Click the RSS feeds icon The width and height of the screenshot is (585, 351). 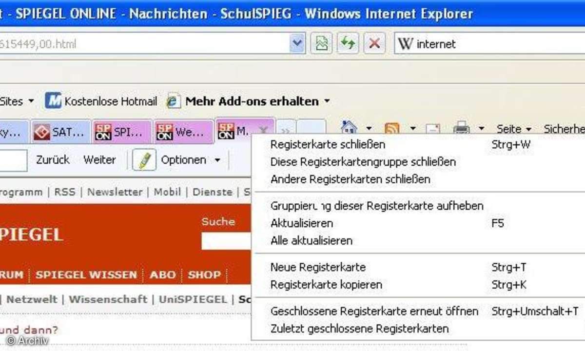[392, 129]
